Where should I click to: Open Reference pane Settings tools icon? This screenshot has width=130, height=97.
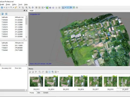[6, 14]
